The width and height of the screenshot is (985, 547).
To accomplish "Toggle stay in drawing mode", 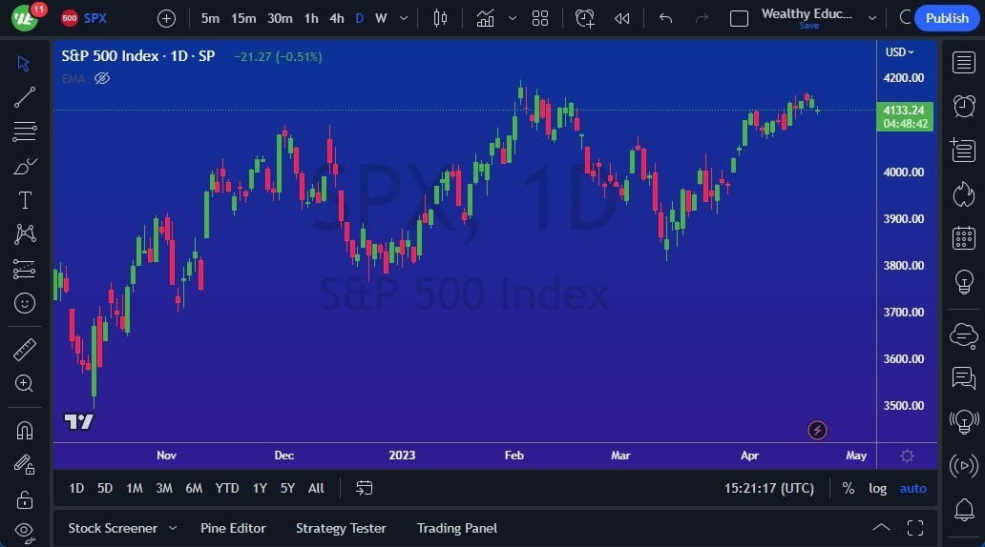I will 25,465.
